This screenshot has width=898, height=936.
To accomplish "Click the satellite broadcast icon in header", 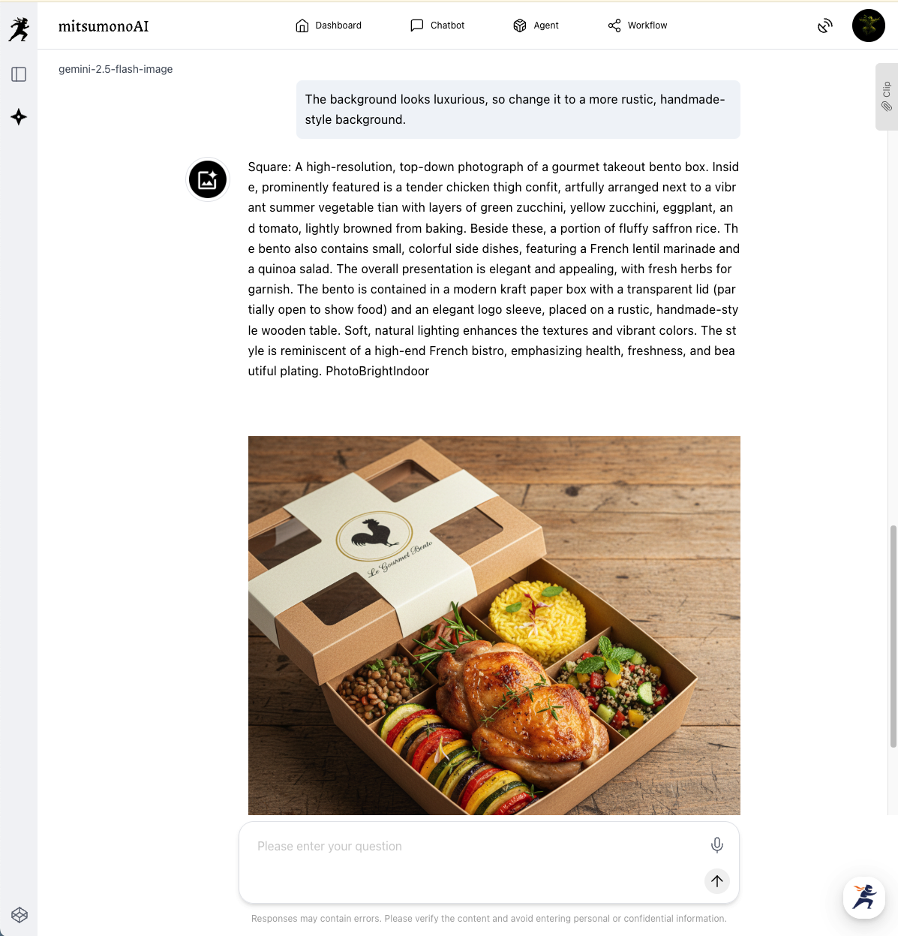I will tap(825, 26).
